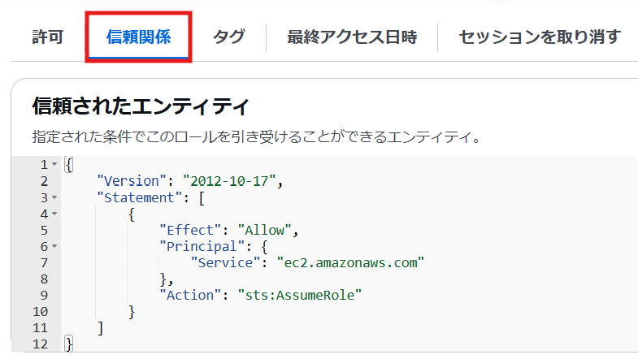Click line number 9 in the gutter
Screen dimensions: 638x359
point(44,295)
